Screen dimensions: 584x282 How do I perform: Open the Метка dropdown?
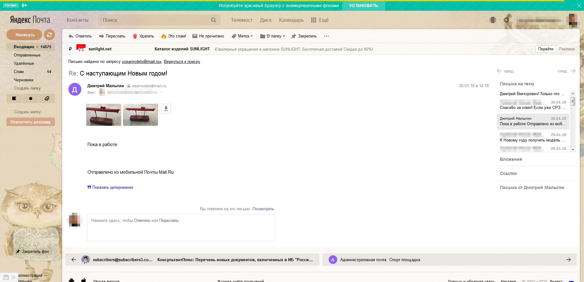(x=242, y=36)
